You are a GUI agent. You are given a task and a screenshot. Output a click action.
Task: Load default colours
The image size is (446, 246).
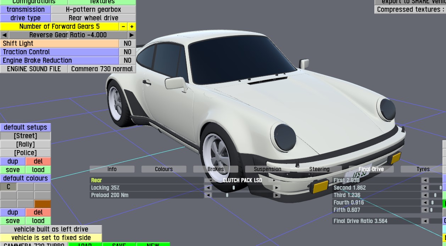pyautogui.click(x=38, y=221)
